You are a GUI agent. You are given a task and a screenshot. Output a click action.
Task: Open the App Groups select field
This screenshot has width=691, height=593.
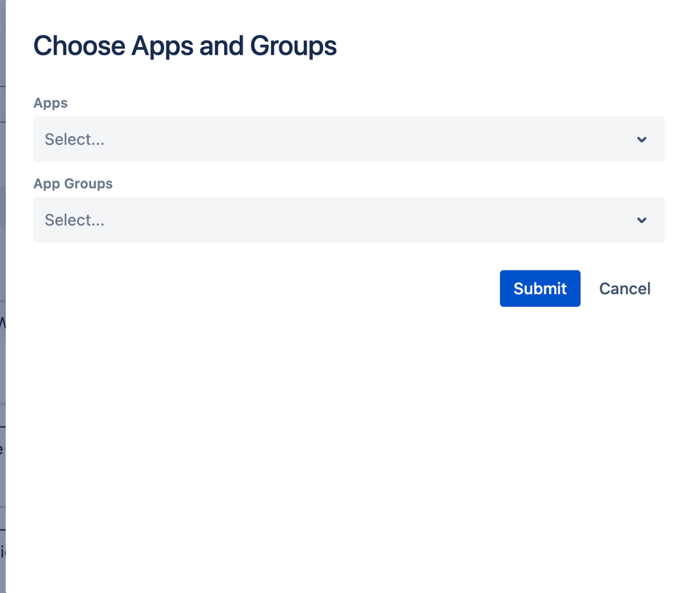(x=349, y=220)
